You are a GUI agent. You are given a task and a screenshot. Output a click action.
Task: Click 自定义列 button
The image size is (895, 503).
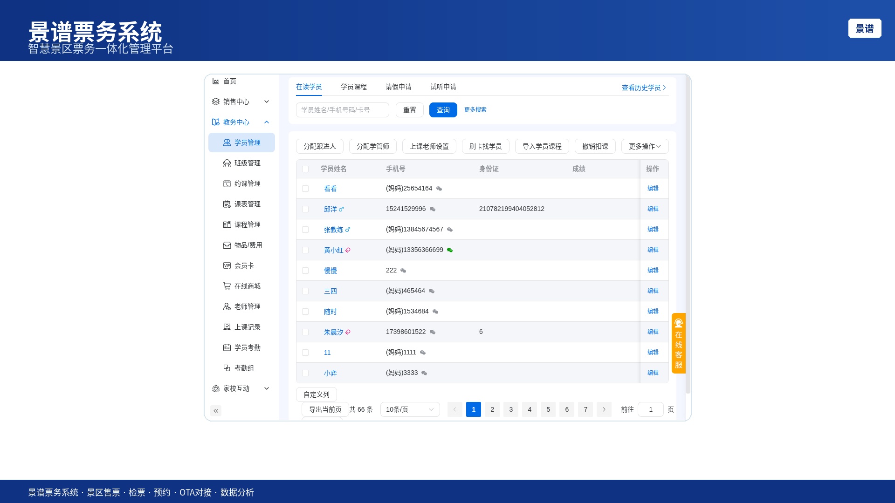pyautogui.click(x=316, y=394)
